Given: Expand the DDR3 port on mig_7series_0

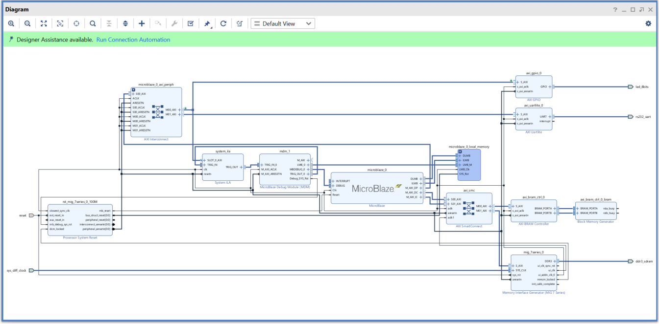Looking at the screenshot, I should (556, 261).
